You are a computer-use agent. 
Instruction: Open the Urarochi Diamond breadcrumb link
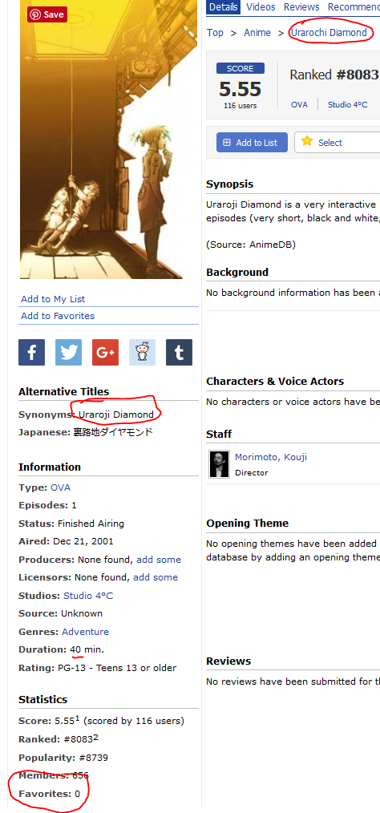329,33
